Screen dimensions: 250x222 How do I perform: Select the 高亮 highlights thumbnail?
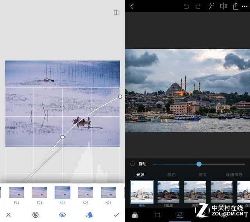point(195,192)
